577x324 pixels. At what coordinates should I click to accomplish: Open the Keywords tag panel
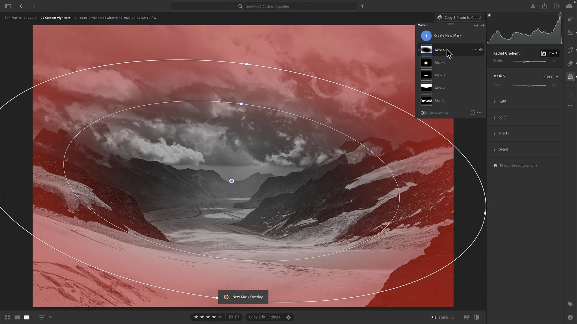(x=570, y=304)
